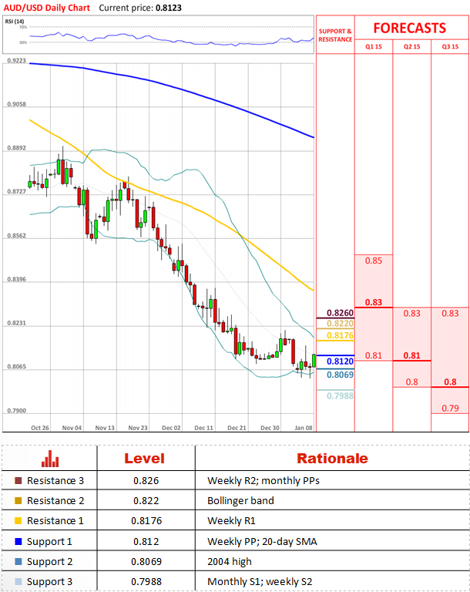Click the 0.7900 price axis label
This screenshot has height=592, width=470.
pyautogui.click(x=17, y=410)
